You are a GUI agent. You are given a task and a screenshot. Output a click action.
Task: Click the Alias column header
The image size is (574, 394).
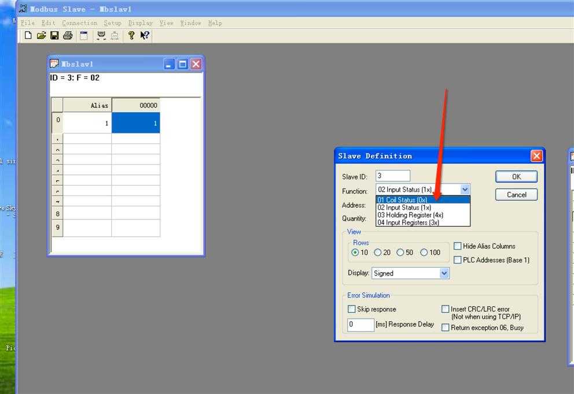click(87, 105)
